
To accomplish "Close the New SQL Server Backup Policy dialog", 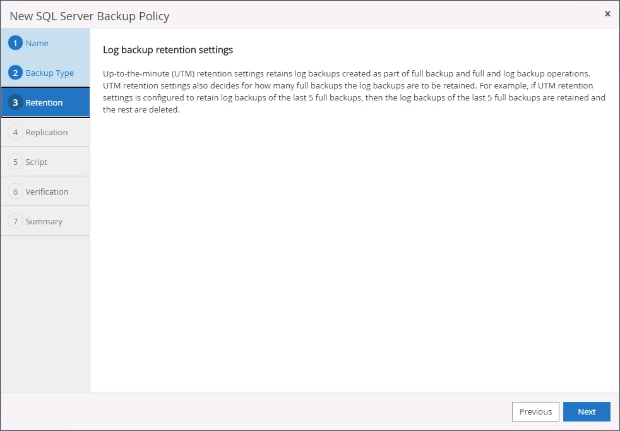I will click(607, 14).
